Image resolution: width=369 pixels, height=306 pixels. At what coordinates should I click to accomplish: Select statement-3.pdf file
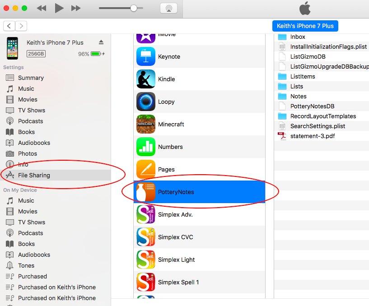coord(322,136)
